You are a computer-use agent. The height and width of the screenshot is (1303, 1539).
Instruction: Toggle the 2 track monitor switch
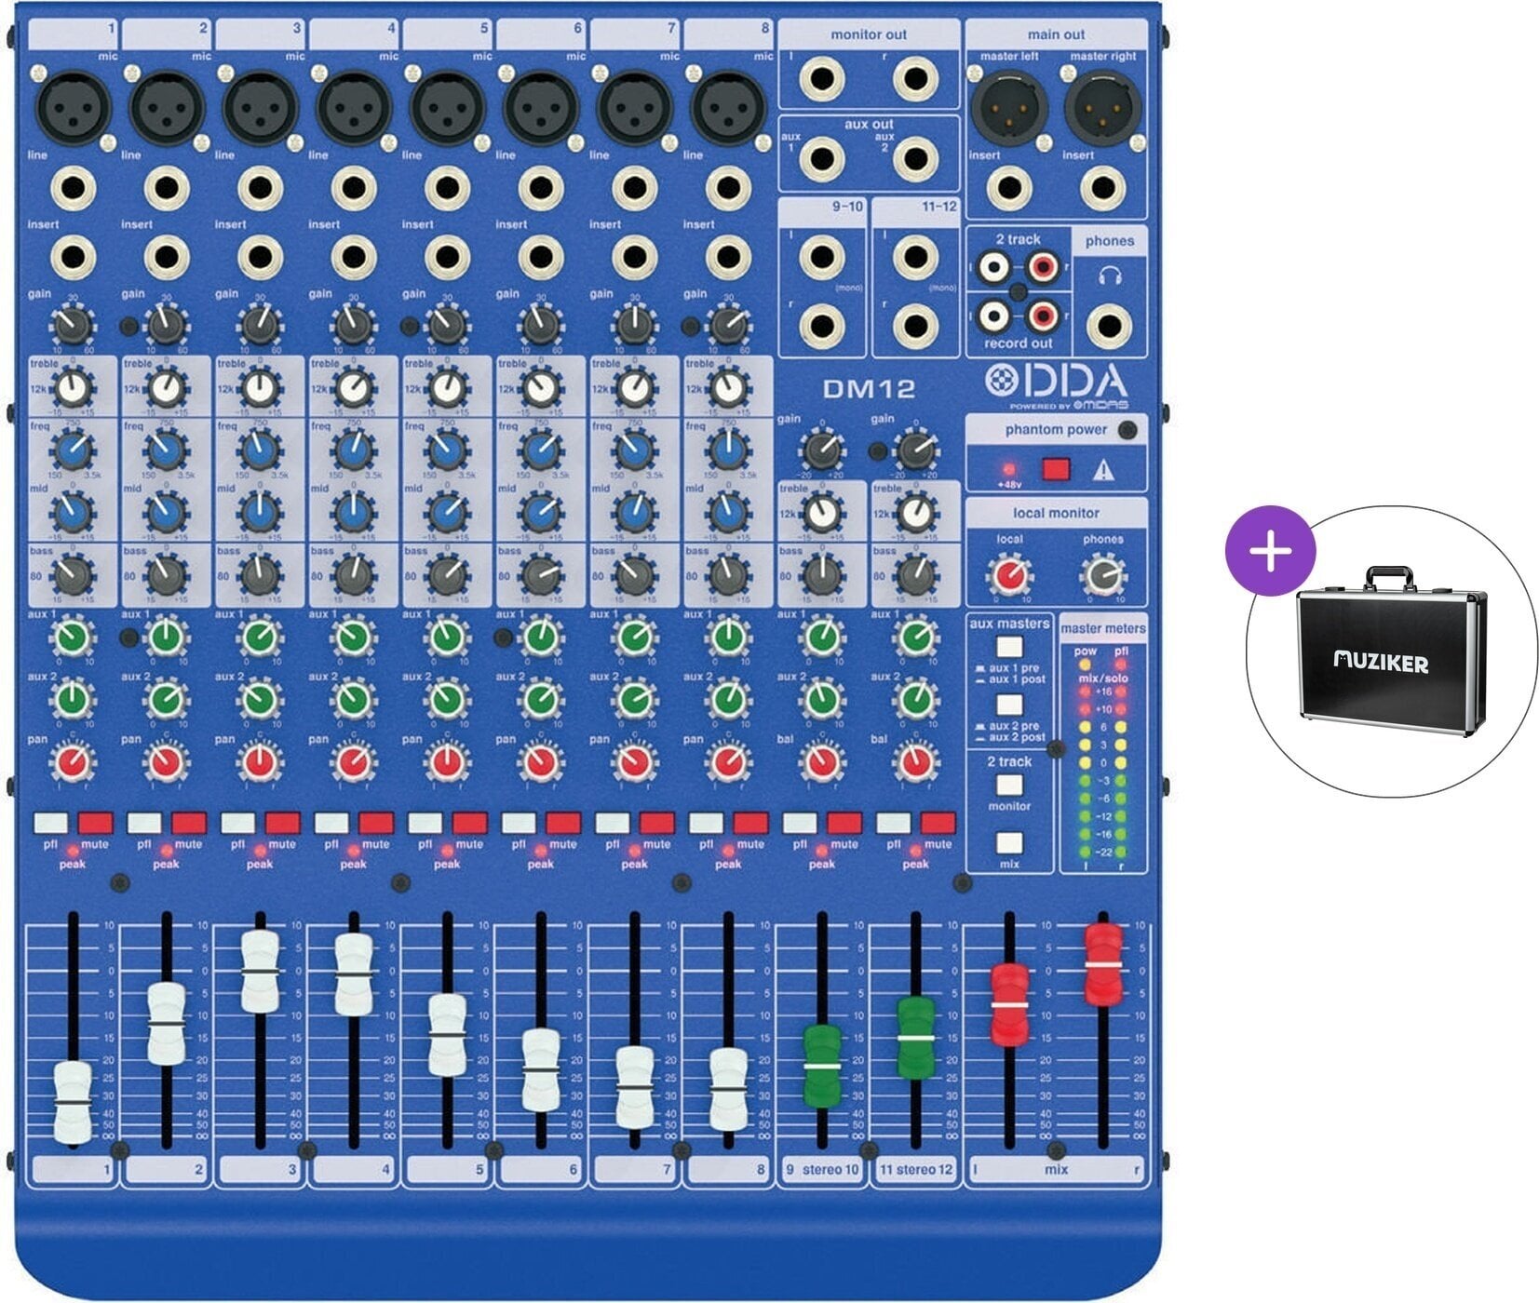(1009, 786)
